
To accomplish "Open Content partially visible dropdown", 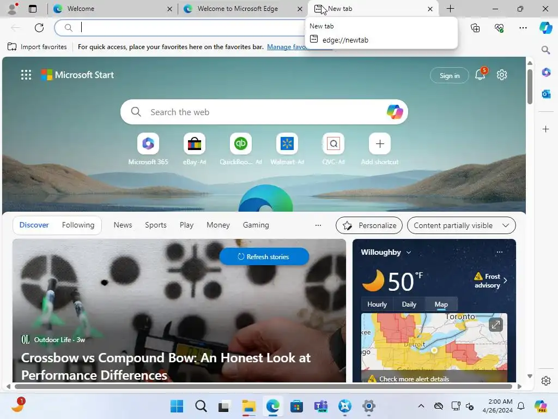I will (x=461, y=225).
